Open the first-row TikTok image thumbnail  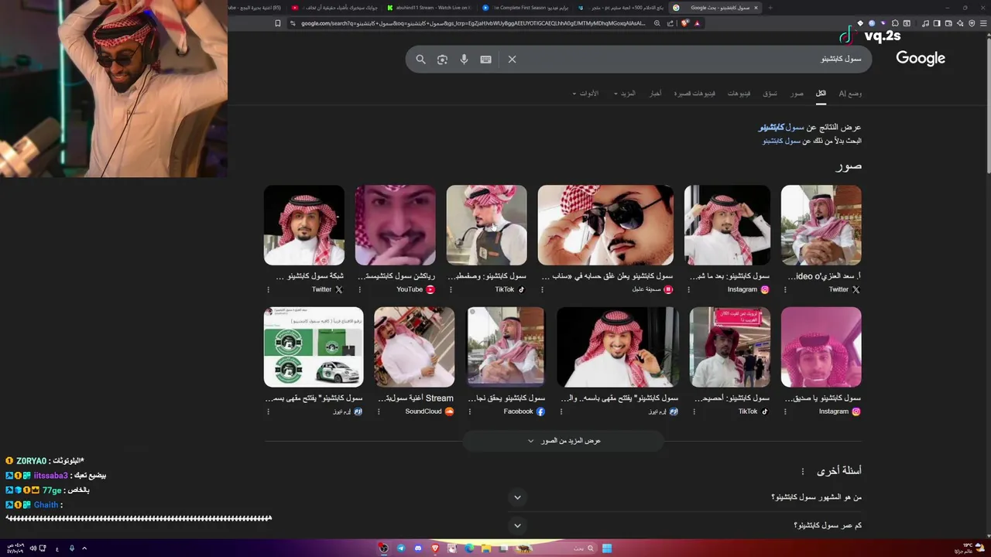(x=486, y=225)
